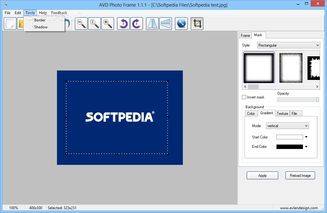
Task: Click the app icon in title bar
Action: [x=6, y=4]
